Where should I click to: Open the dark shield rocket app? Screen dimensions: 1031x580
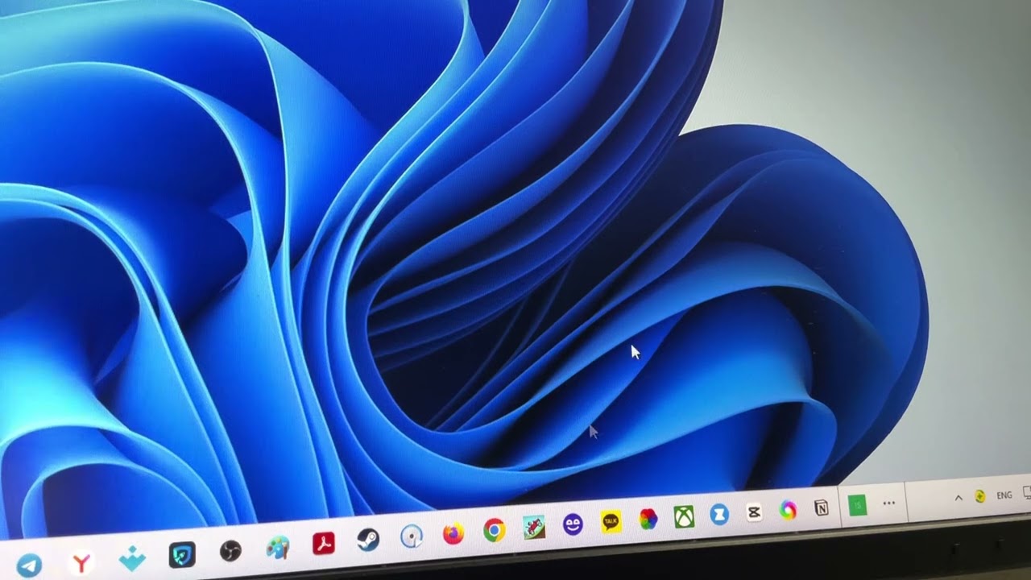pyautogui.click(x=182, y=554)
